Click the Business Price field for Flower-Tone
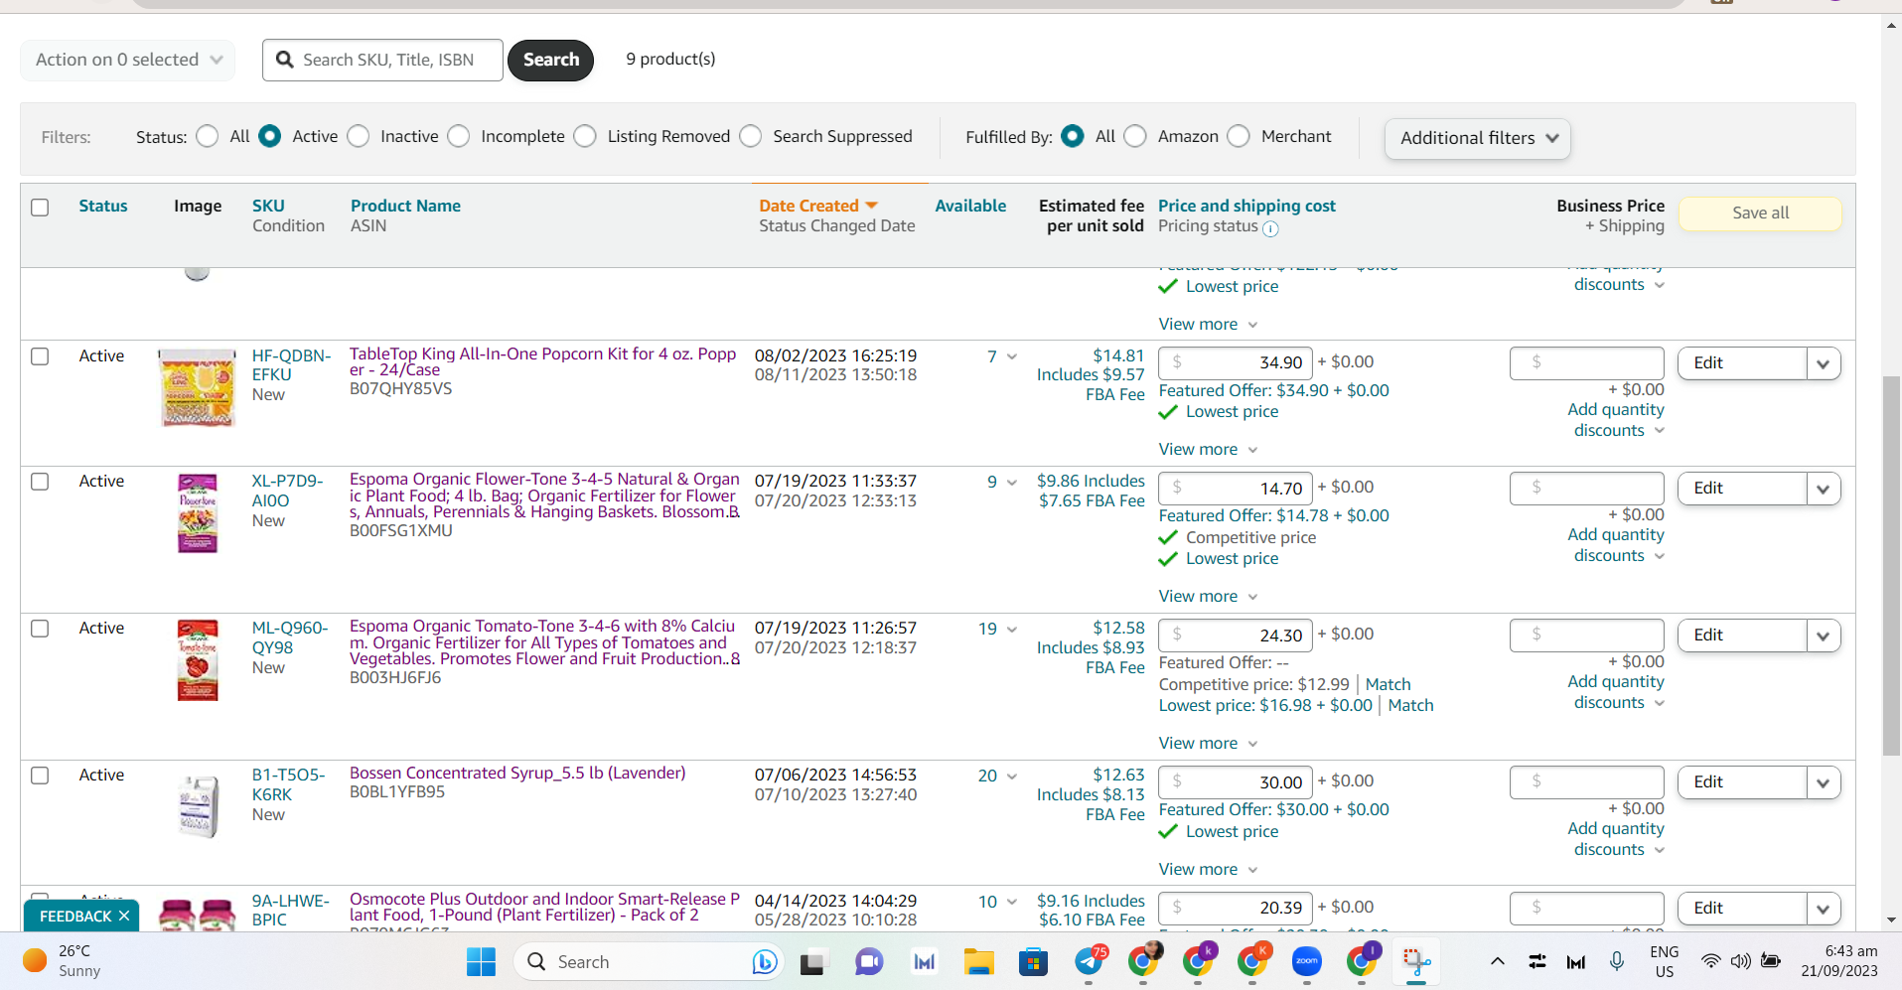The width and height of the screenshot is (1902, 990). 1587,488
